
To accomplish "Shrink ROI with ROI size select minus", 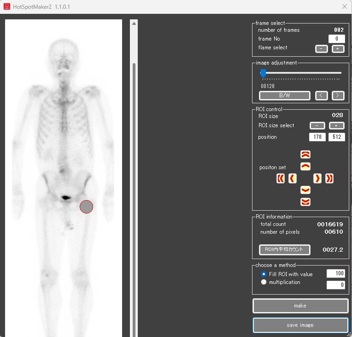I will (317, 125).
